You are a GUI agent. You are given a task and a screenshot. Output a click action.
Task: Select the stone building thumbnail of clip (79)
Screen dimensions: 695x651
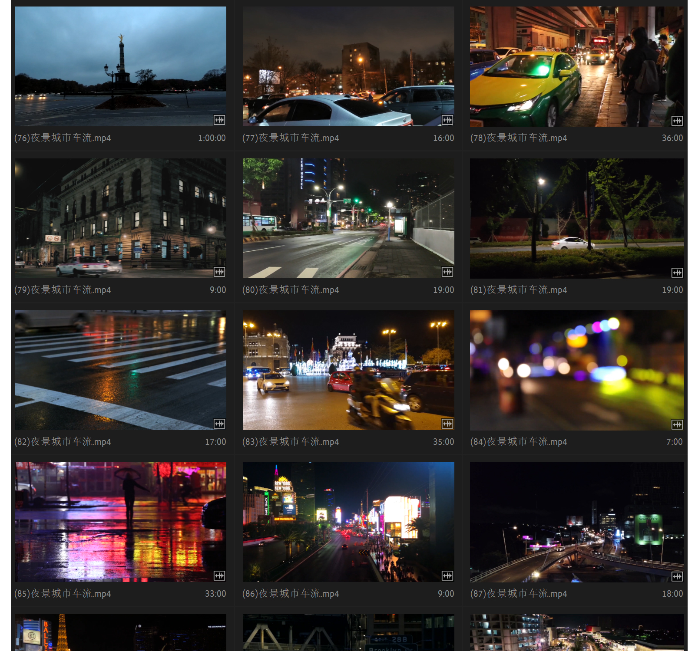pos(120,218)
